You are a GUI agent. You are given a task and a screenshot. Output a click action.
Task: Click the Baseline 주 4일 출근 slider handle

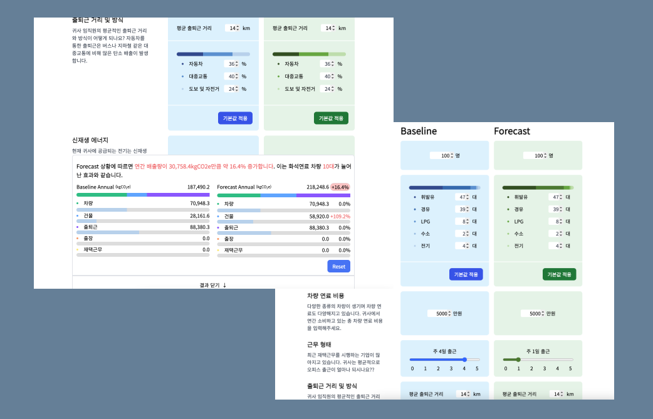[x=464, y=360]
